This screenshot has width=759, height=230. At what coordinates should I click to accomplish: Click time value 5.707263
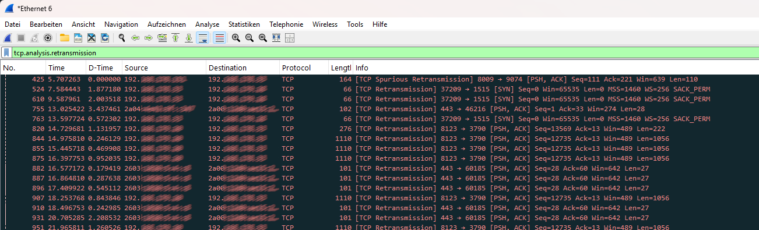click(65, 79)
